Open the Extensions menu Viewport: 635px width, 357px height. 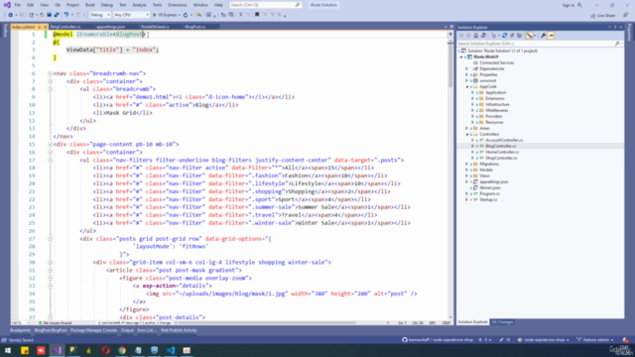178,5
